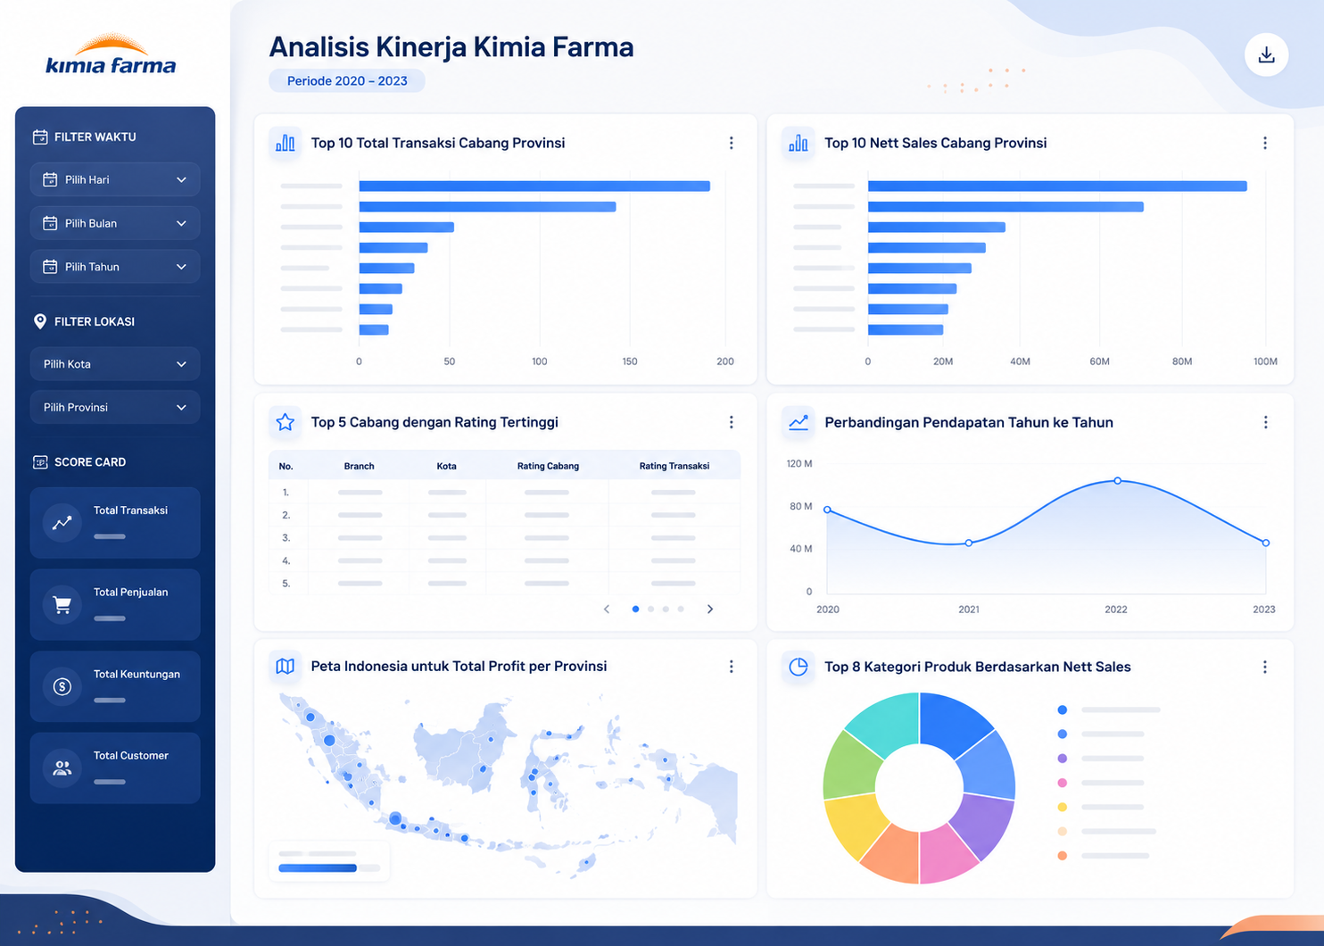Click row 3 number in the rating table
Image resolution: width=1324 pixels, height=946 pixels.
[x=285, y=538]
